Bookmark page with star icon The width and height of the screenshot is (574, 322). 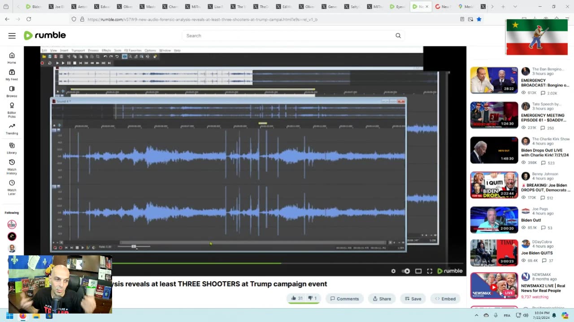pos(479,19)
